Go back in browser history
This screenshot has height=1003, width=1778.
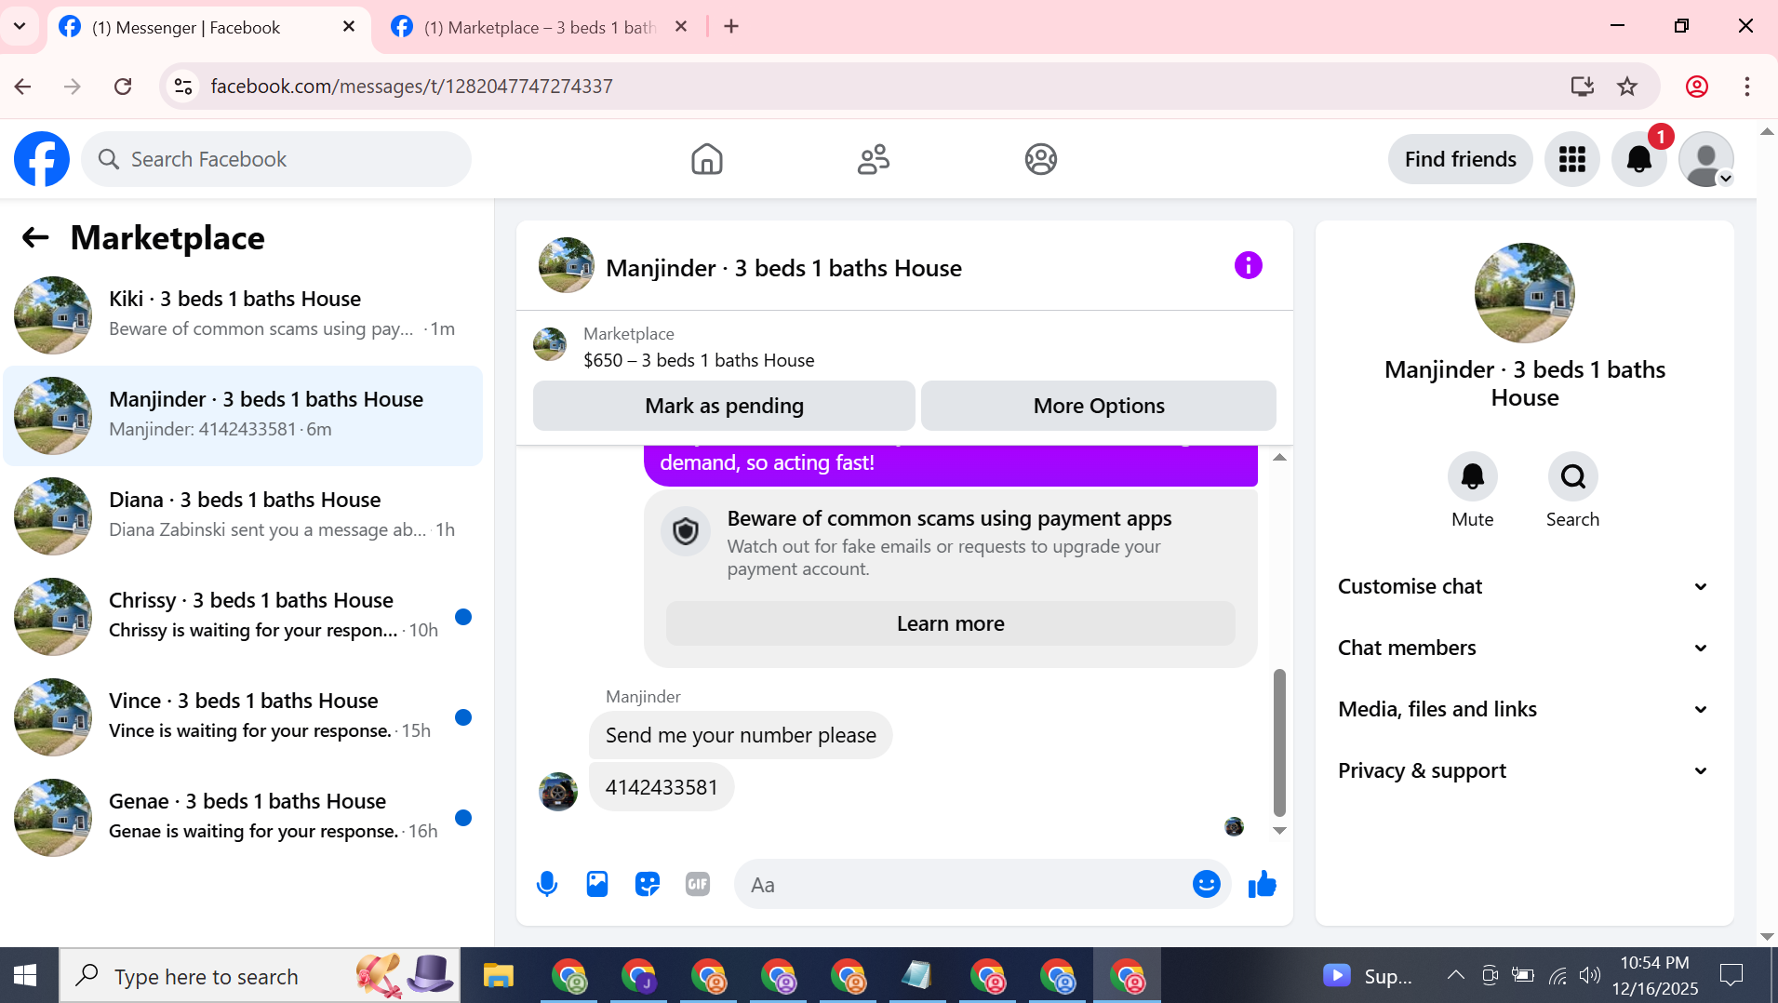(x=23, y=87)
